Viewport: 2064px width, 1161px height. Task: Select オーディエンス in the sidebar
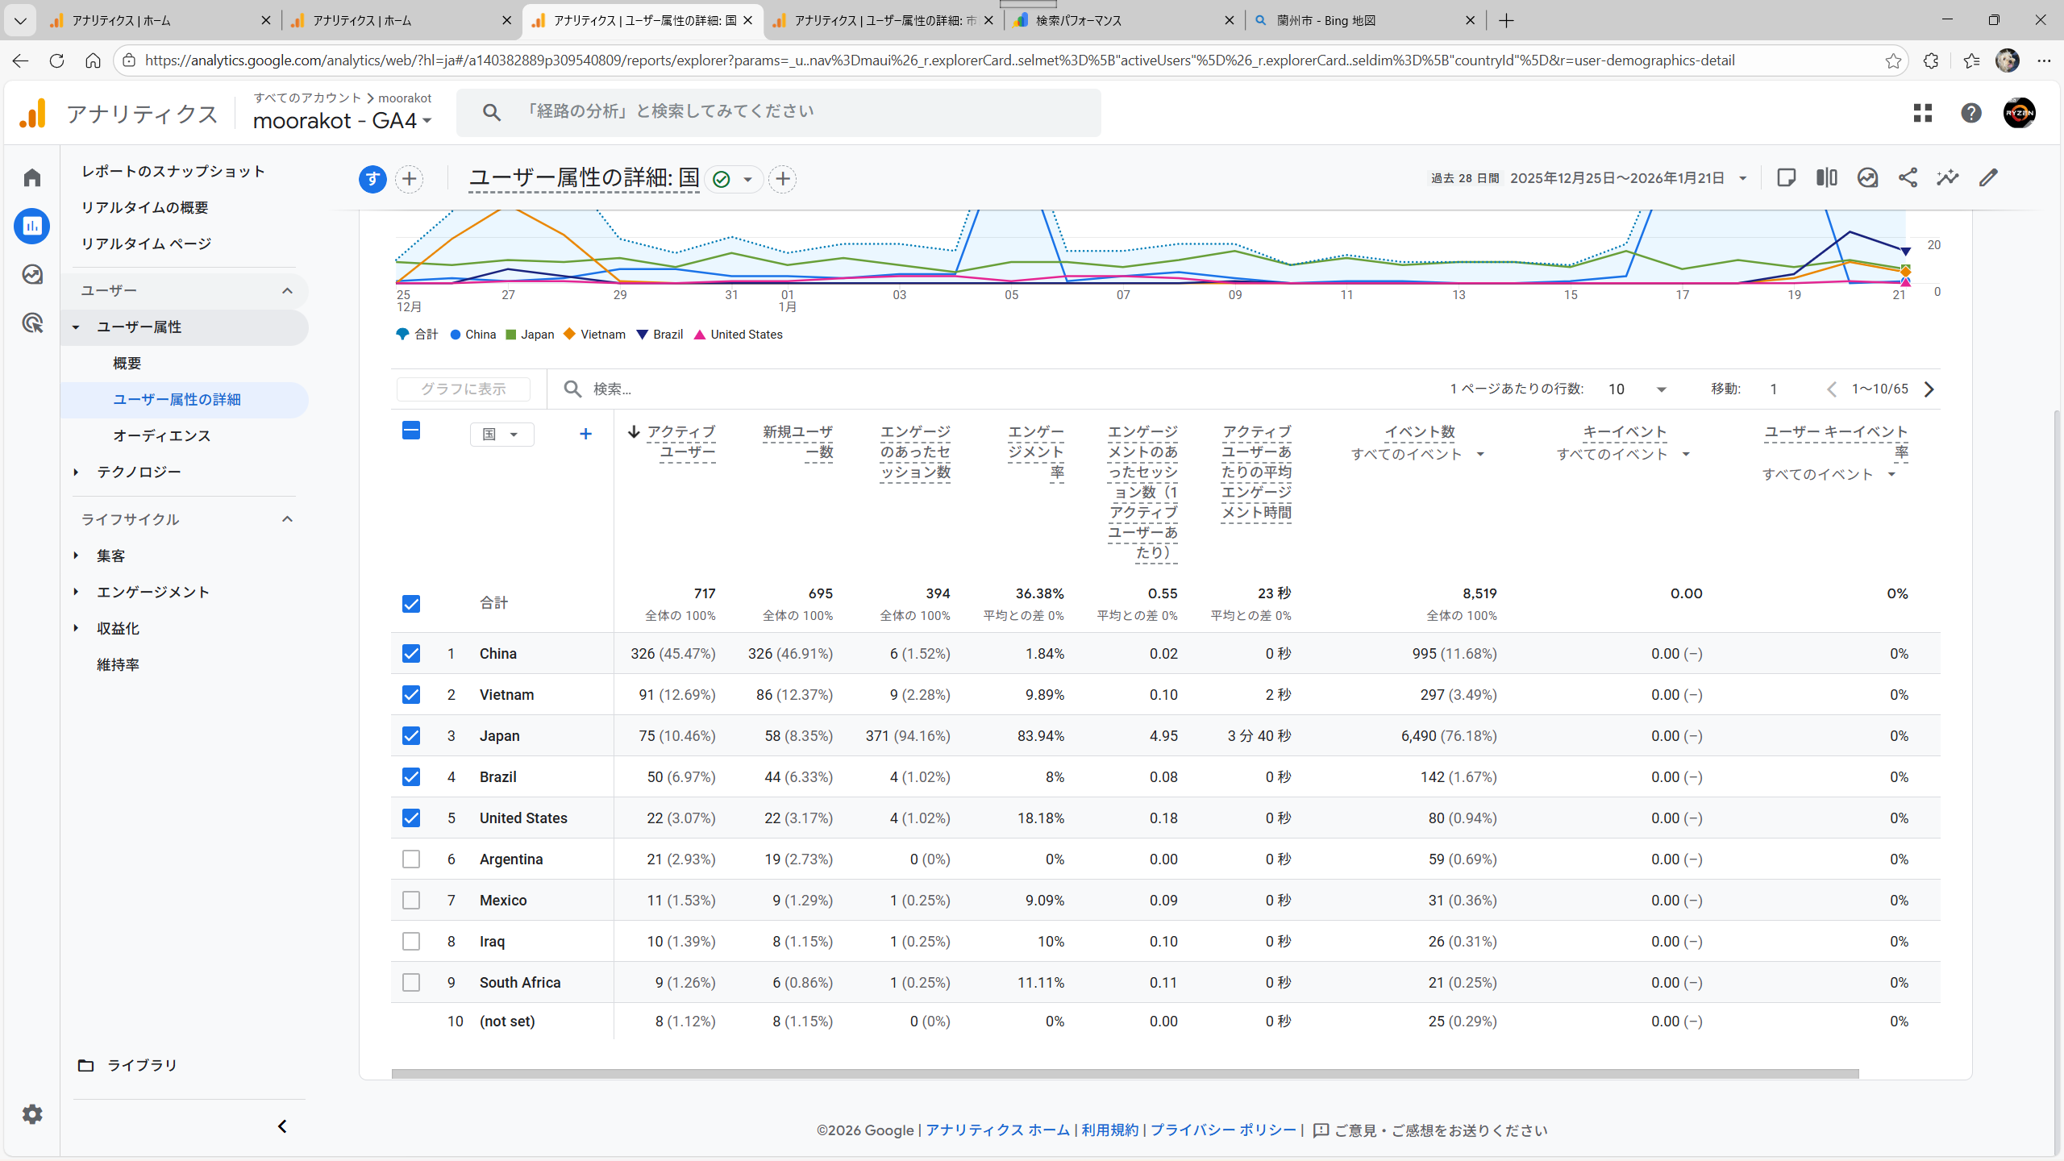click(161, 436)
